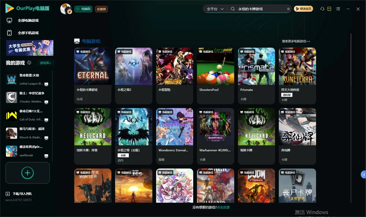
Task: Click the OurPlay logo icon
Action: pos(10,8)
